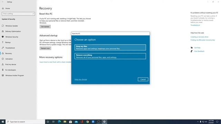
Task: Show hidden system tray icons
Action: pyautogui.click(x=198, y=122)
